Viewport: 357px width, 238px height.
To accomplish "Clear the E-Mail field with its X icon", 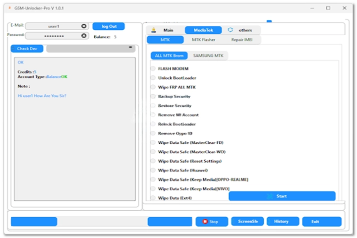I will point(84,26).
